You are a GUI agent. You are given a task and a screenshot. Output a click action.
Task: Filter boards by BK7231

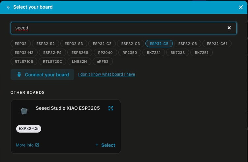(154, 53)
